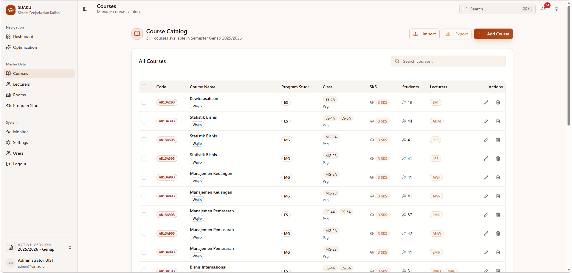The image size is (572, 273).
Task: Check Manajemen Keuangan MG-2B row checkbox
Action: [x=144, y=196]
